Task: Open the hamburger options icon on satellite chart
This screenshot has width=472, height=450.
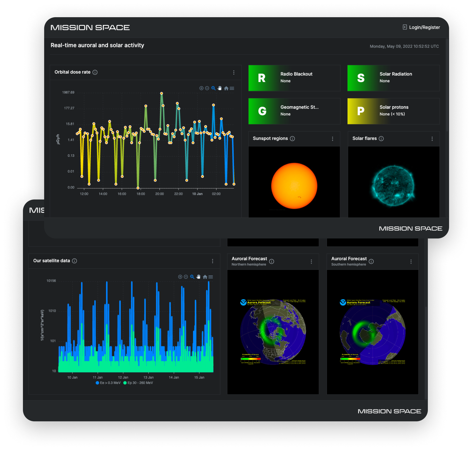Action: click(x=211, y=277)
